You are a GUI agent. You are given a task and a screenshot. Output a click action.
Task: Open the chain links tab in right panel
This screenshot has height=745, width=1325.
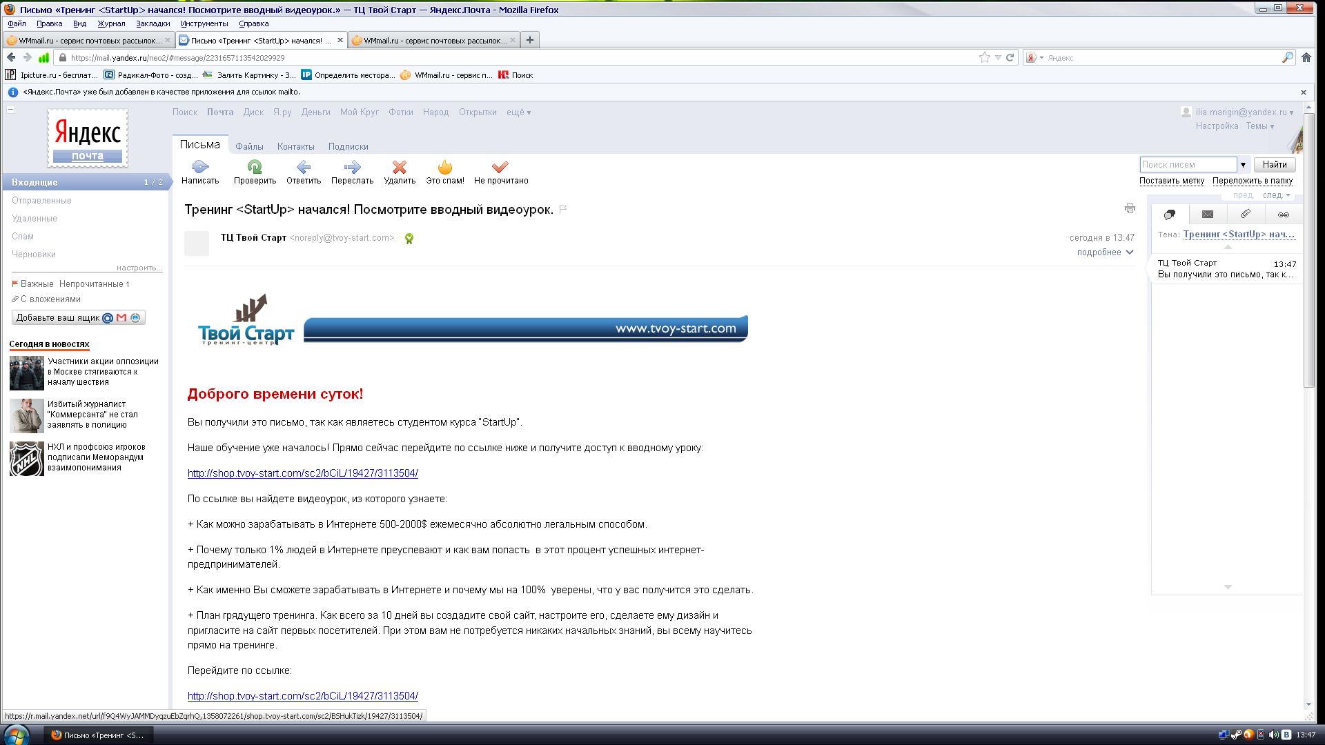1284,215
